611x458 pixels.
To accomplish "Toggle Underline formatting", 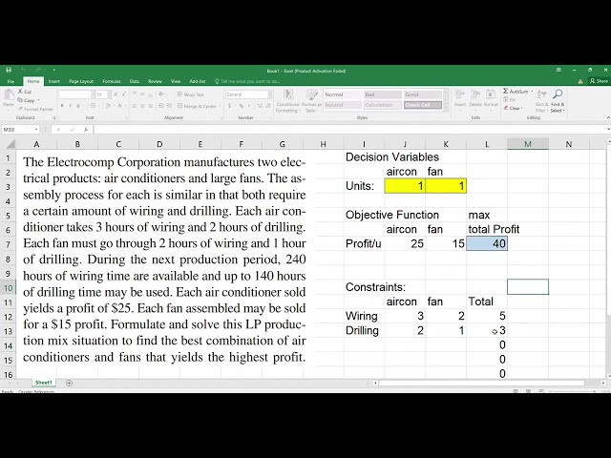I will coord(78,106).
